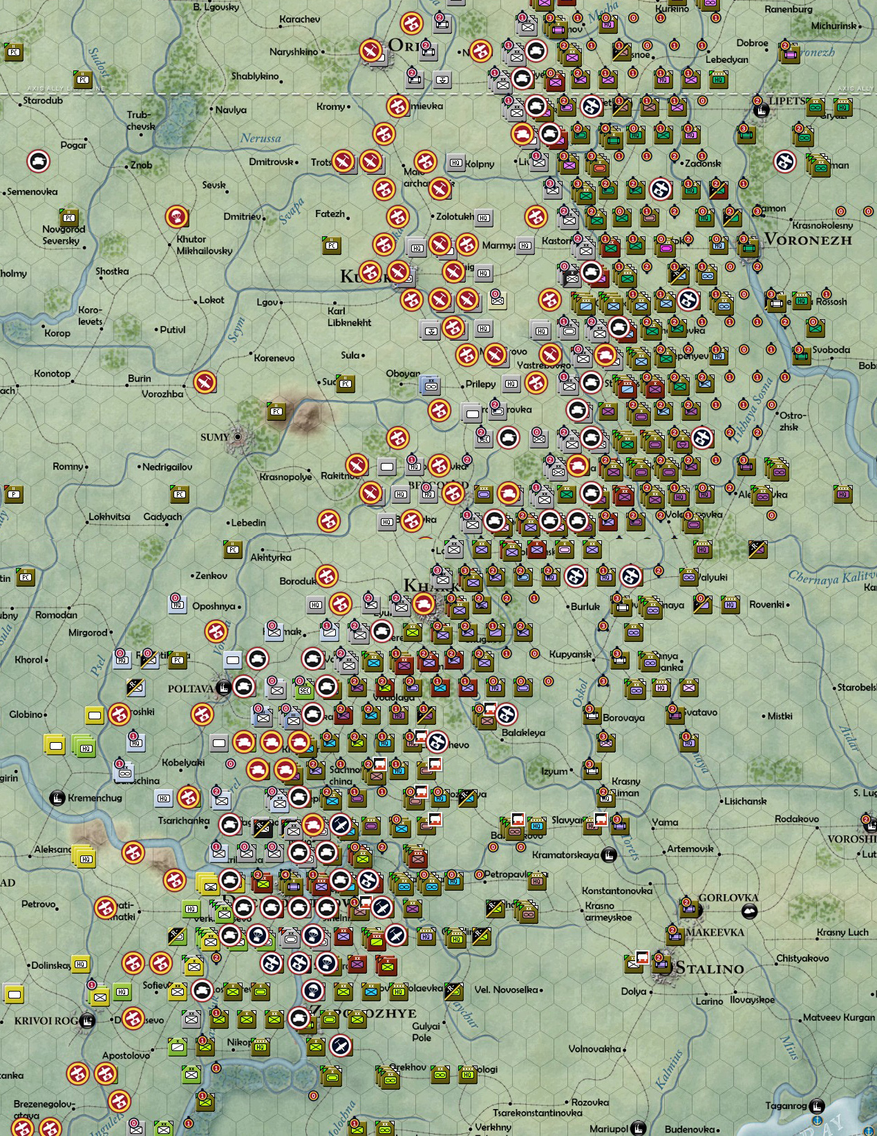Select the PC counter below Fatezh
This screenshot has height=1136, width=877.
(332, 245)
